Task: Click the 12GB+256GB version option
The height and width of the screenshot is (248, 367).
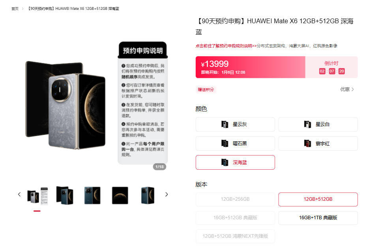Action: tap(235, 199)
